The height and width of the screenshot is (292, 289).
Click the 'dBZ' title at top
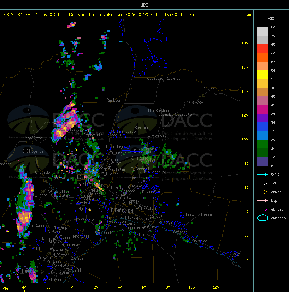144,5
